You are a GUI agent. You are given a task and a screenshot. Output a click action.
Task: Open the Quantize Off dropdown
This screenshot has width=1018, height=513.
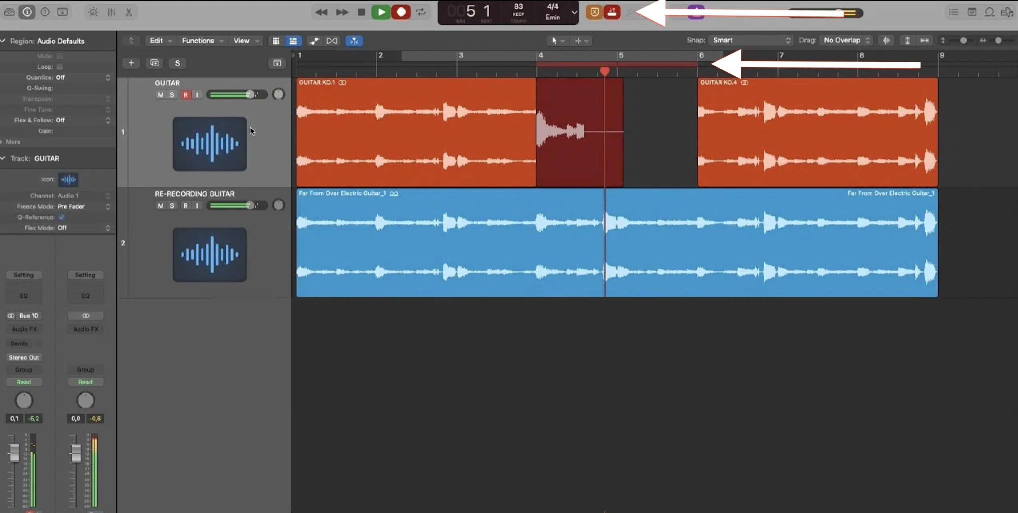pyautogui.click(x=83, y=78)
